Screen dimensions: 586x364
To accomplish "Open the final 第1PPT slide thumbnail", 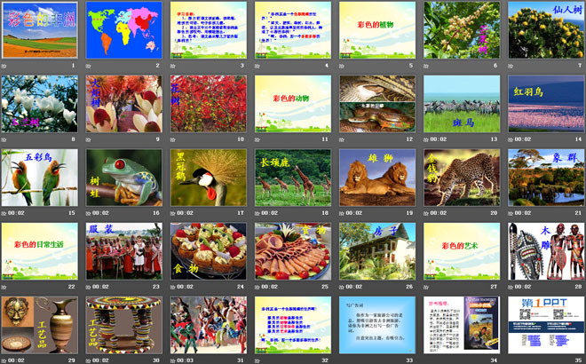I will [545, 324].
